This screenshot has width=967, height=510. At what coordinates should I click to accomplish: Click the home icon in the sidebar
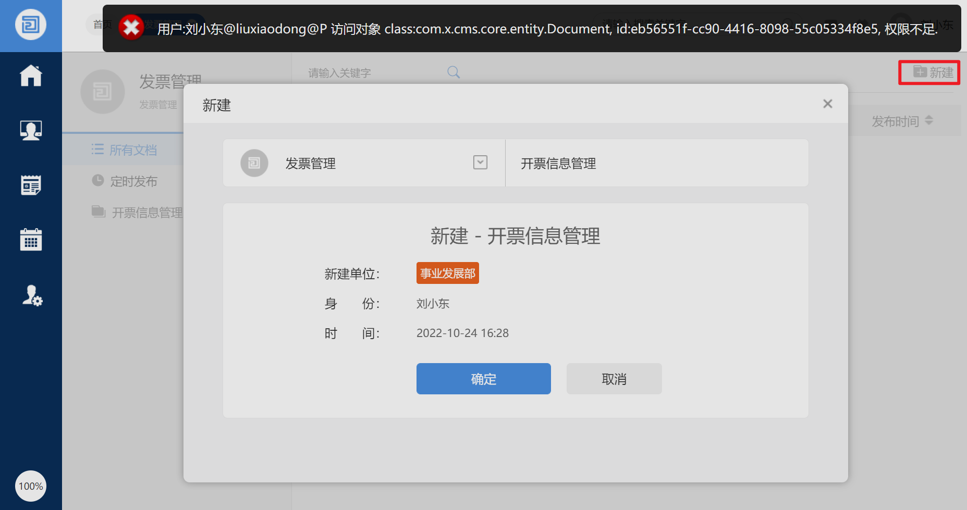pos(31,76)
